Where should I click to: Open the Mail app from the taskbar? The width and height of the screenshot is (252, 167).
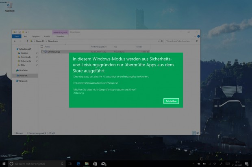click(x=104, y=164)
